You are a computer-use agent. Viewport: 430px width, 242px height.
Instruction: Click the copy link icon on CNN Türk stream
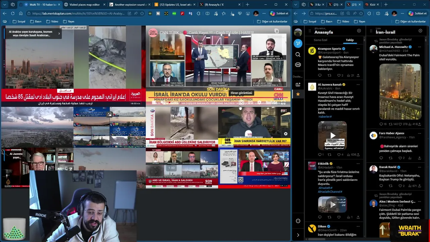[x=276, y=31]
